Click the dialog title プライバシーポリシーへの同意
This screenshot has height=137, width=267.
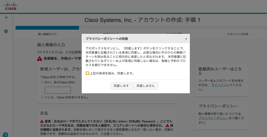tap(107, 39)
